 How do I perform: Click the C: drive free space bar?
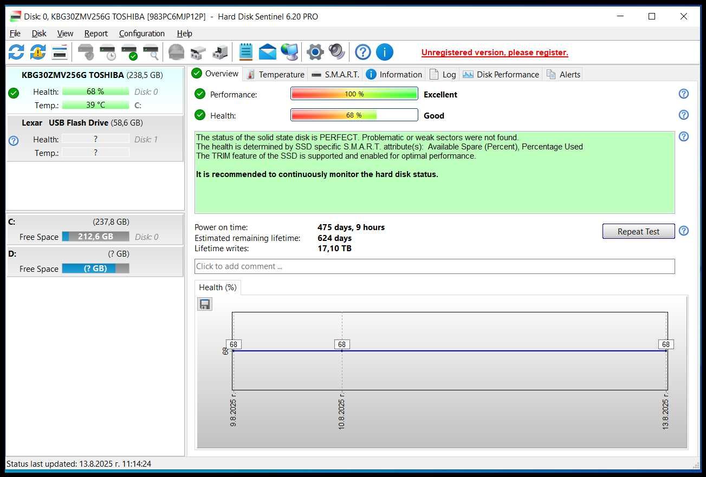[x=95, y=237]
